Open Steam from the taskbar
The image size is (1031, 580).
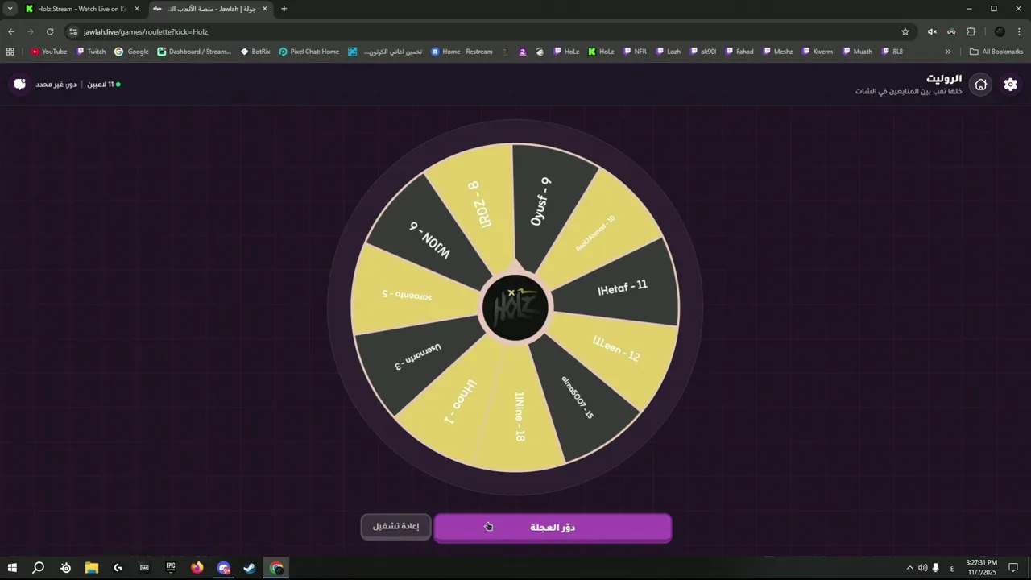250,568
